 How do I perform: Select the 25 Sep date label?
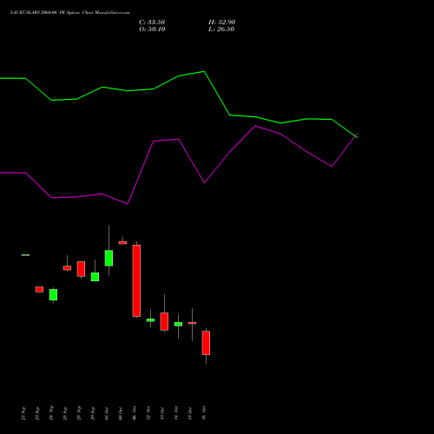(65, 413)
